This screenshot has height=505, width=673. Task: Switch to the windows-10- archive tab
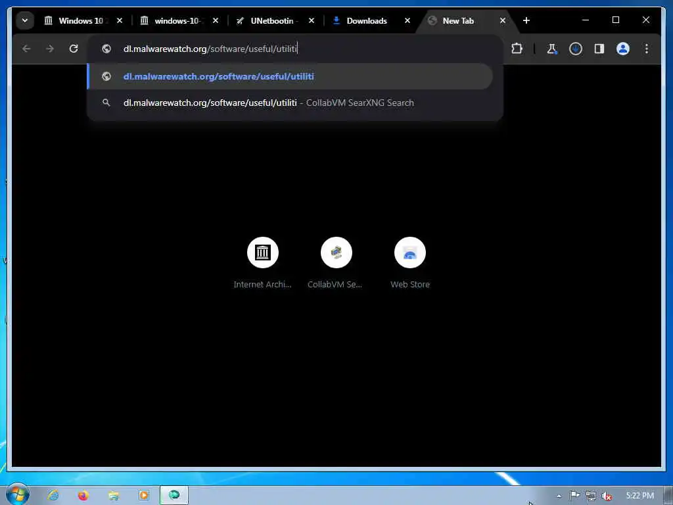click(179, 20)
